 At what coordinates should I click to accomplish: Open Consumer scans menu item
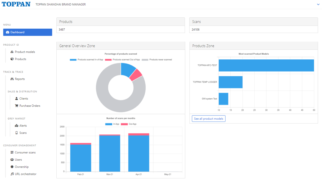pyautogui.click(x=25, y=153)
